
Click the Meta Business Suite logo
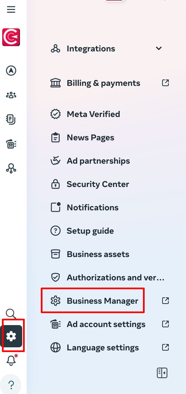11,37
